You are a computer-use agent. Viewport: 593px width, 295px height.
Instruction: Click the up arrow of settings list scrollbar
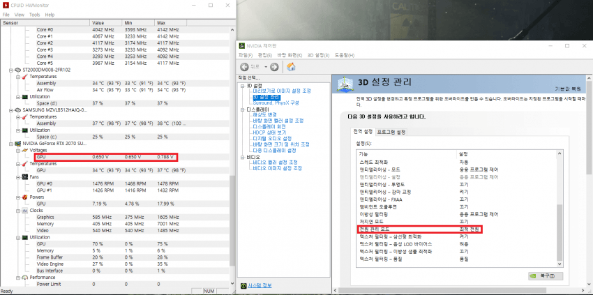(x=560, y=153)
